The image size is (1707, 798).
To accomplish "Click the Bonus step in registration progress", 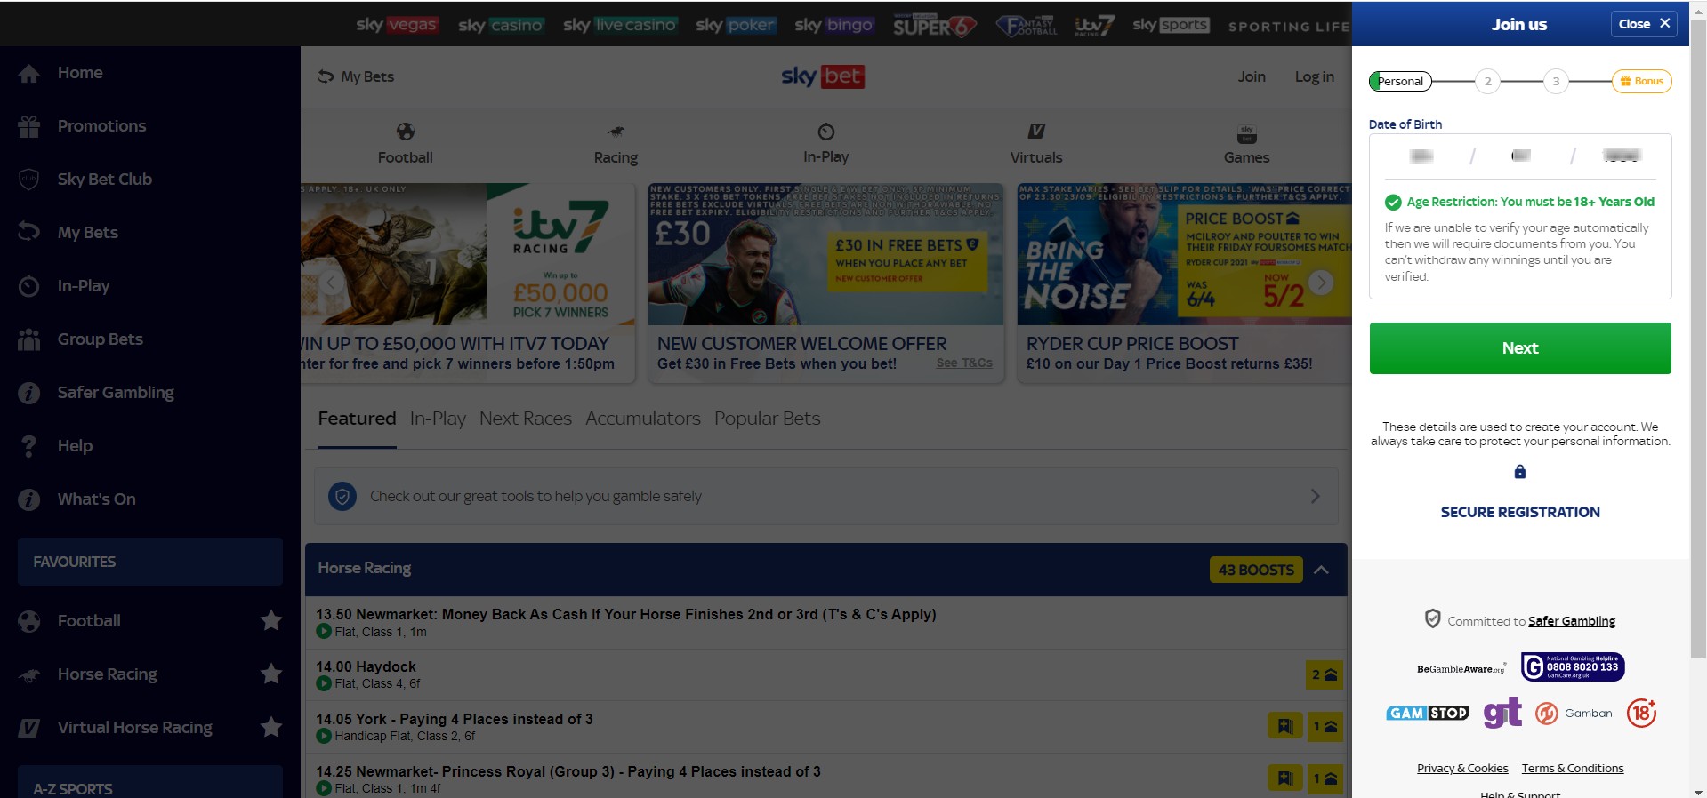I will (x=1641, y=81).
